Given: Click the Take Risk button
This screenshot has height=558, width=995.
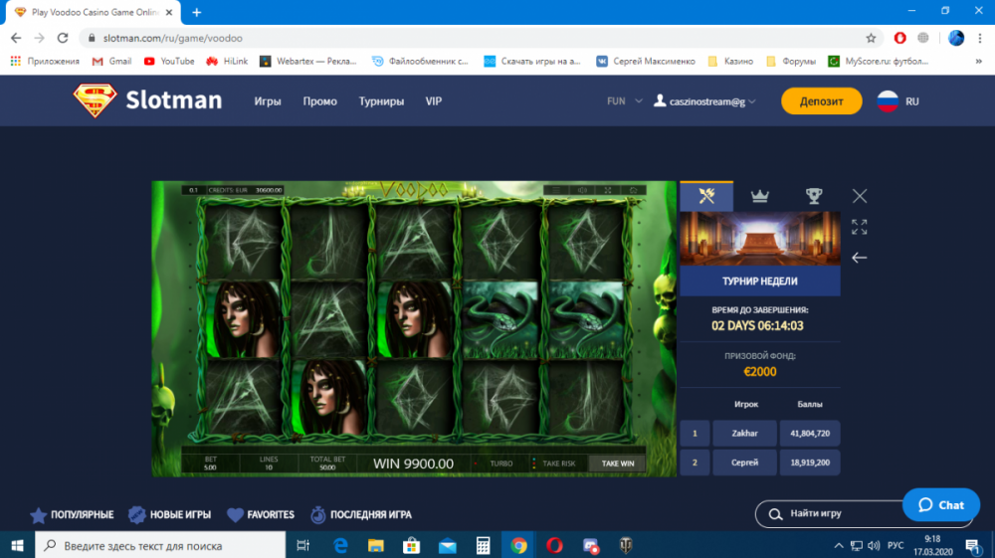Looking at the screenshot, I should tap(558, 464).
